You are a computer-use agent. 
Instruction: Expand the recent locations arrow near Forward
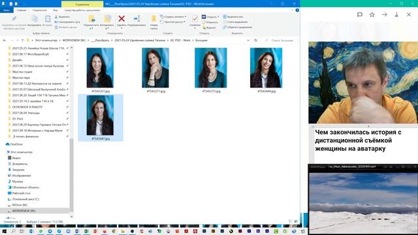pos(18,40)
